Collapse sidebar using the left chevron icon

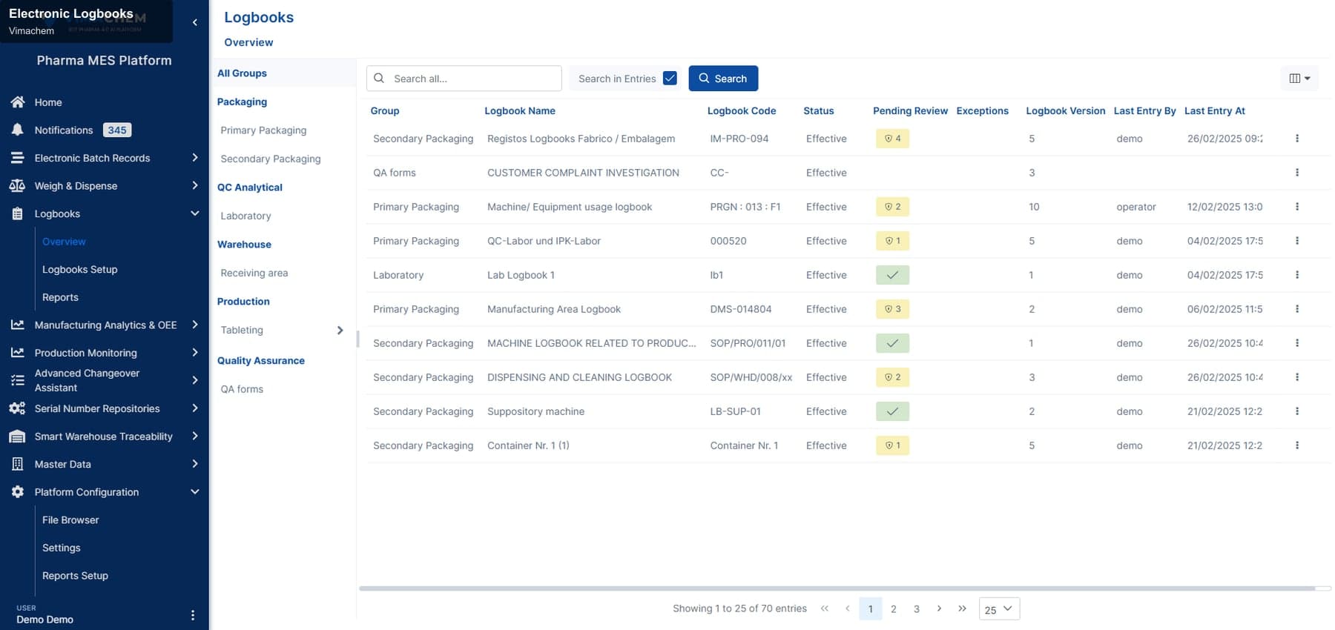pos(194,22)
